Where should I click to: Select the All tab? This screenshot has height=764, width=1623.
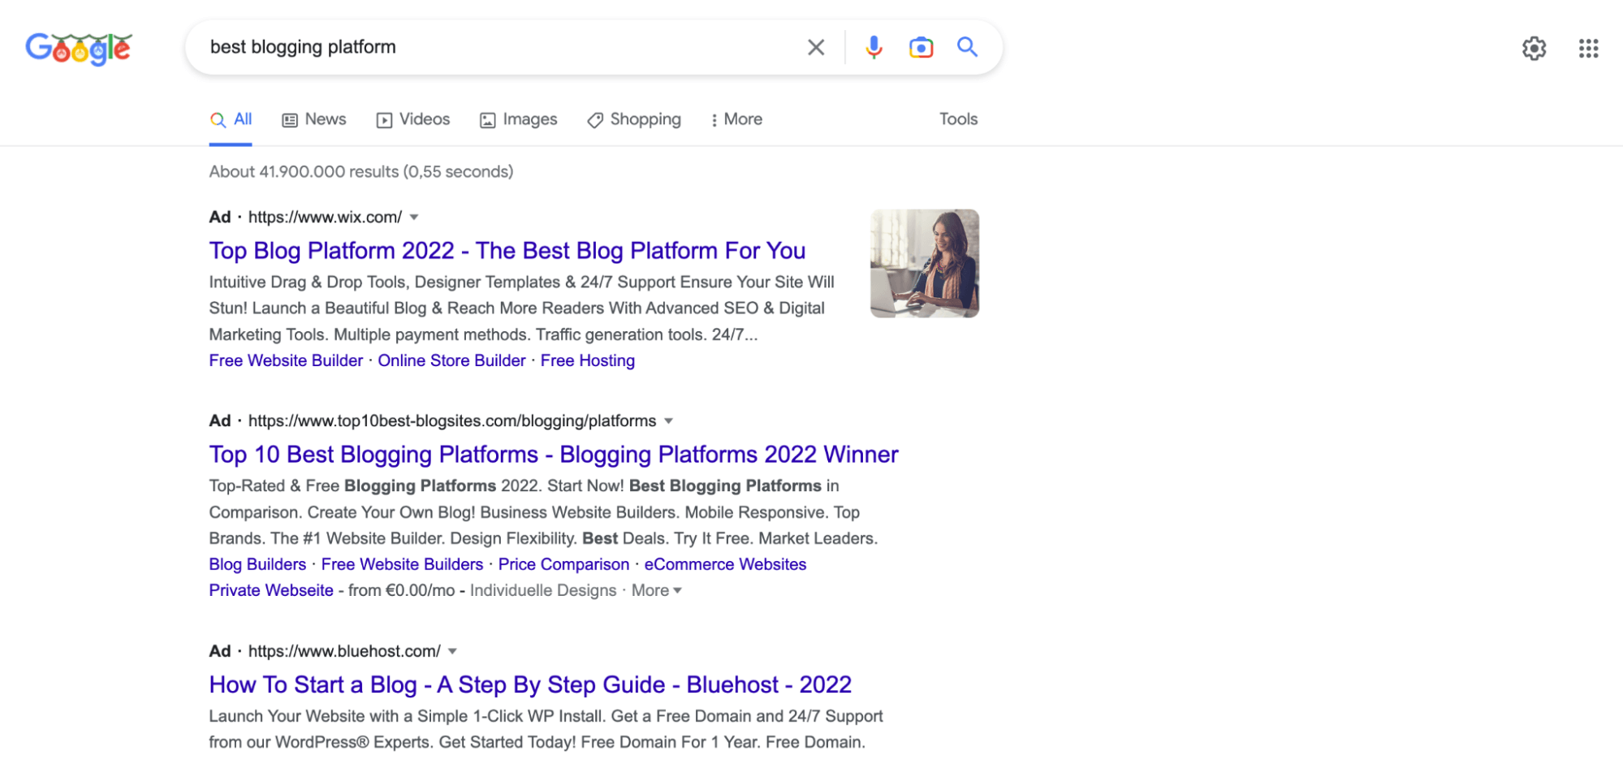point(231,119)
